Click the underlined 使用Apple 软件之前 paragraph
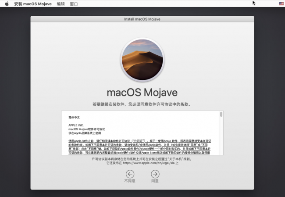Image resolution: width=285 pixels, height=197 pixels. [x=139, y=147]
